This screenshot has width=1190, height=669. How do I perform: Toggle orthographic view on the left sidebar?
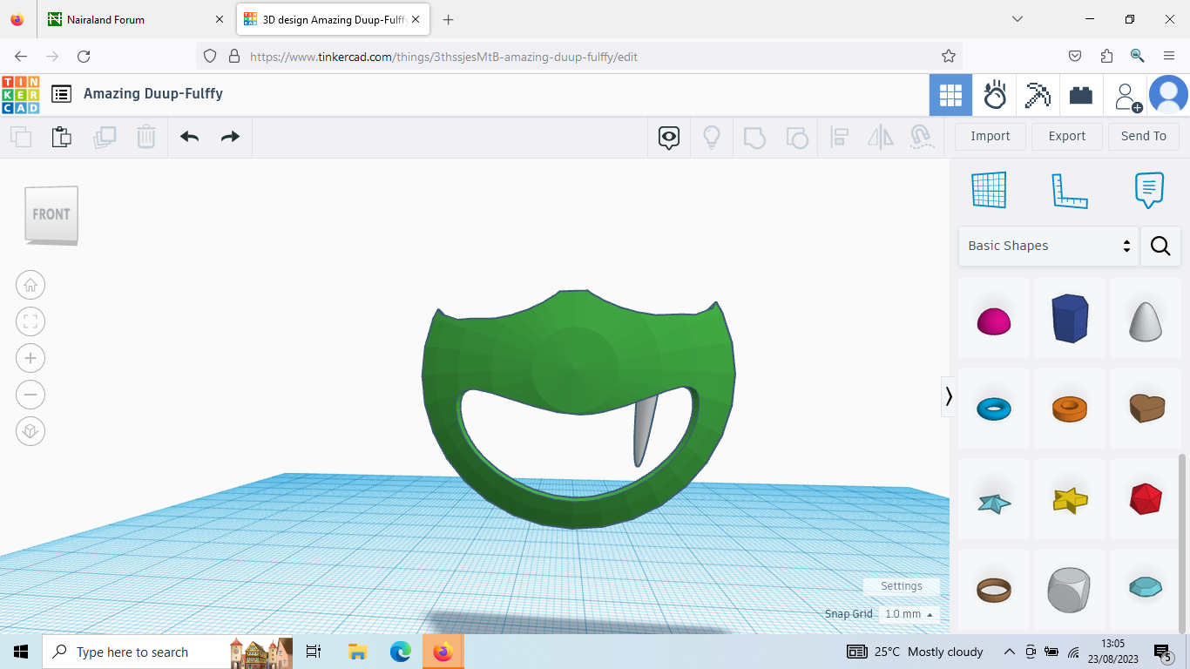click(x=30, y=431)
